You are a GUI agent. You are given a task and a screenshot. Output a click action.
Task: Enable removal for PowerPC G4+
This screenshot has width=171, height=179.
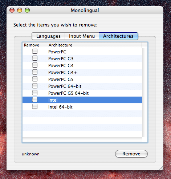pos(35,72)
